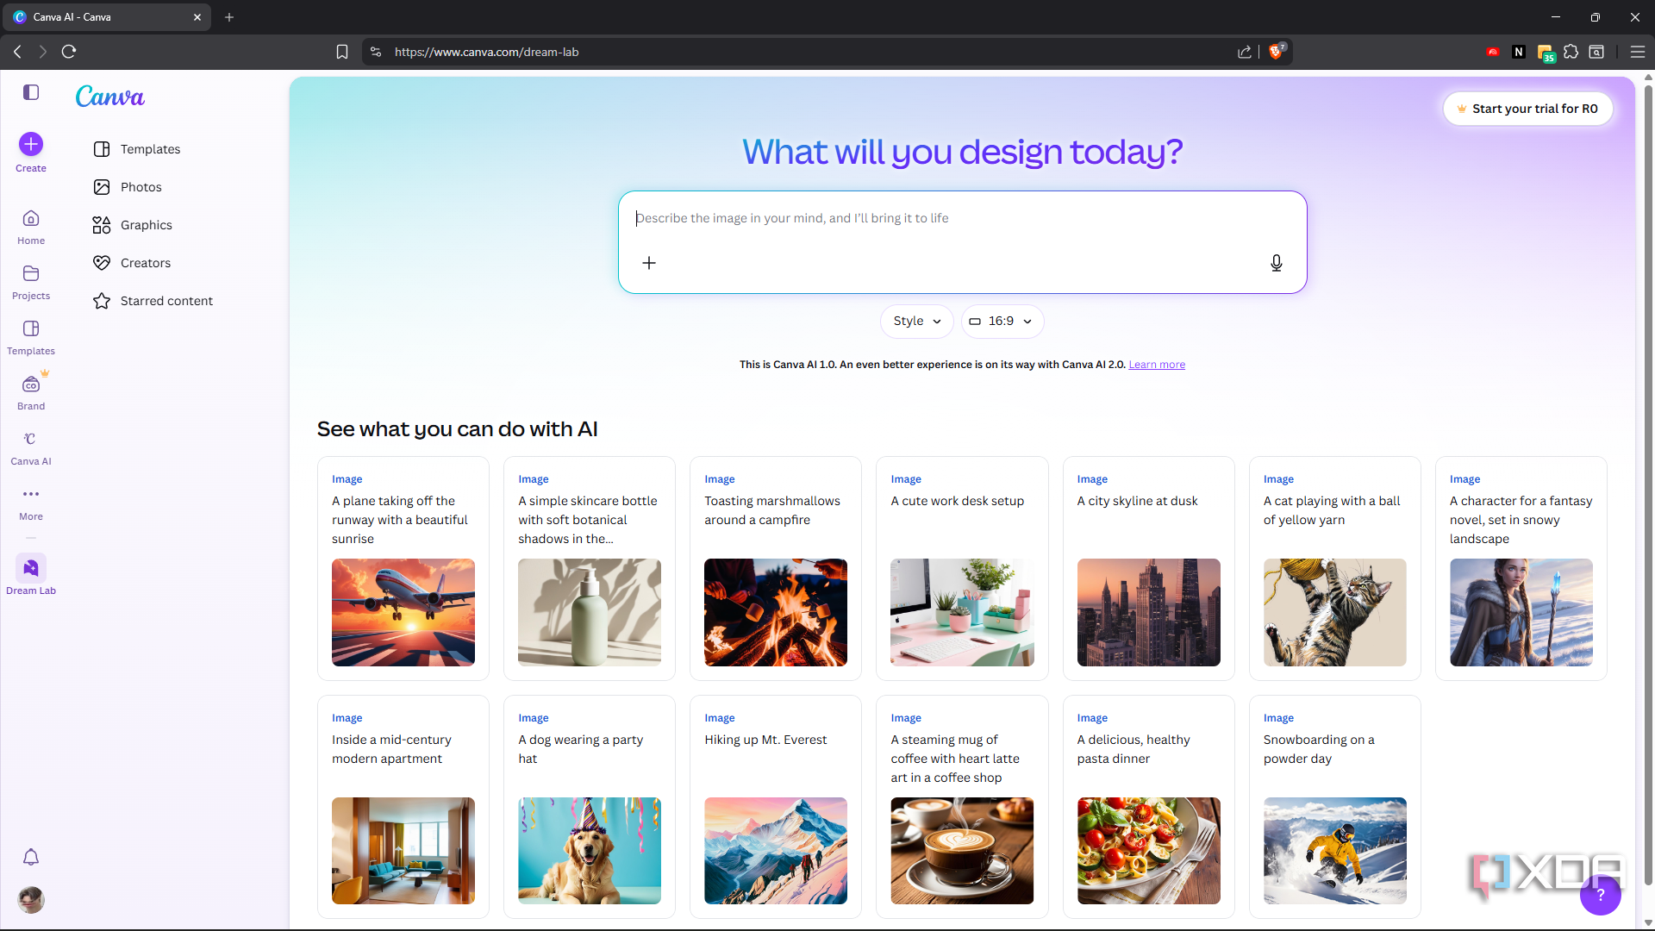Click the browser address bar URL

tap(486, 52)
